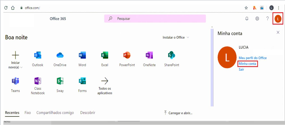Reload the page in the browser
285x125 pixels.
[6, 8]
